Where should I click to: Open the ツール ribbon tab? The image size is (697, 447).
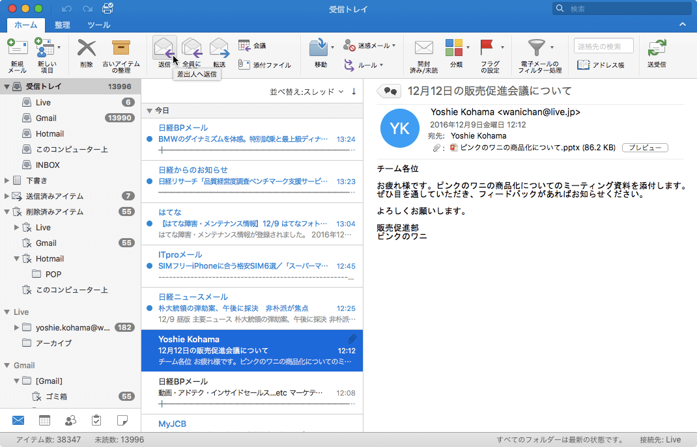98,25
